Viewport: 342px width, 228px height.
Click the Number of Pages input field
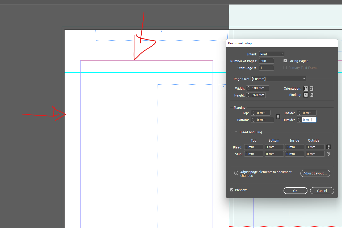pyautogui.click(x=266, y=61)
